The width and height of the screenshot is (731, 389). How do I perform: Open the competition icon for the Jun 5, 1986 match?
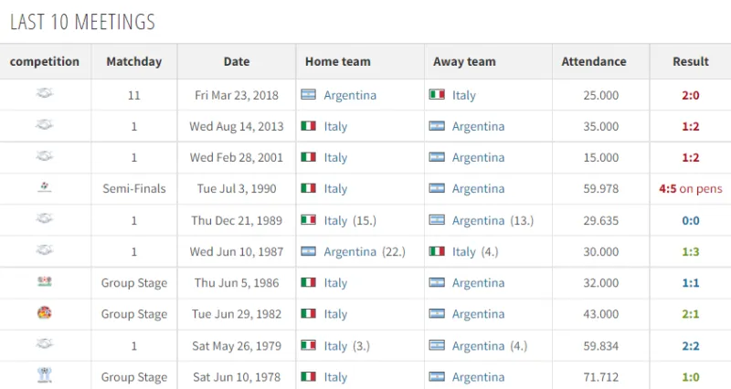click(46, 282)
